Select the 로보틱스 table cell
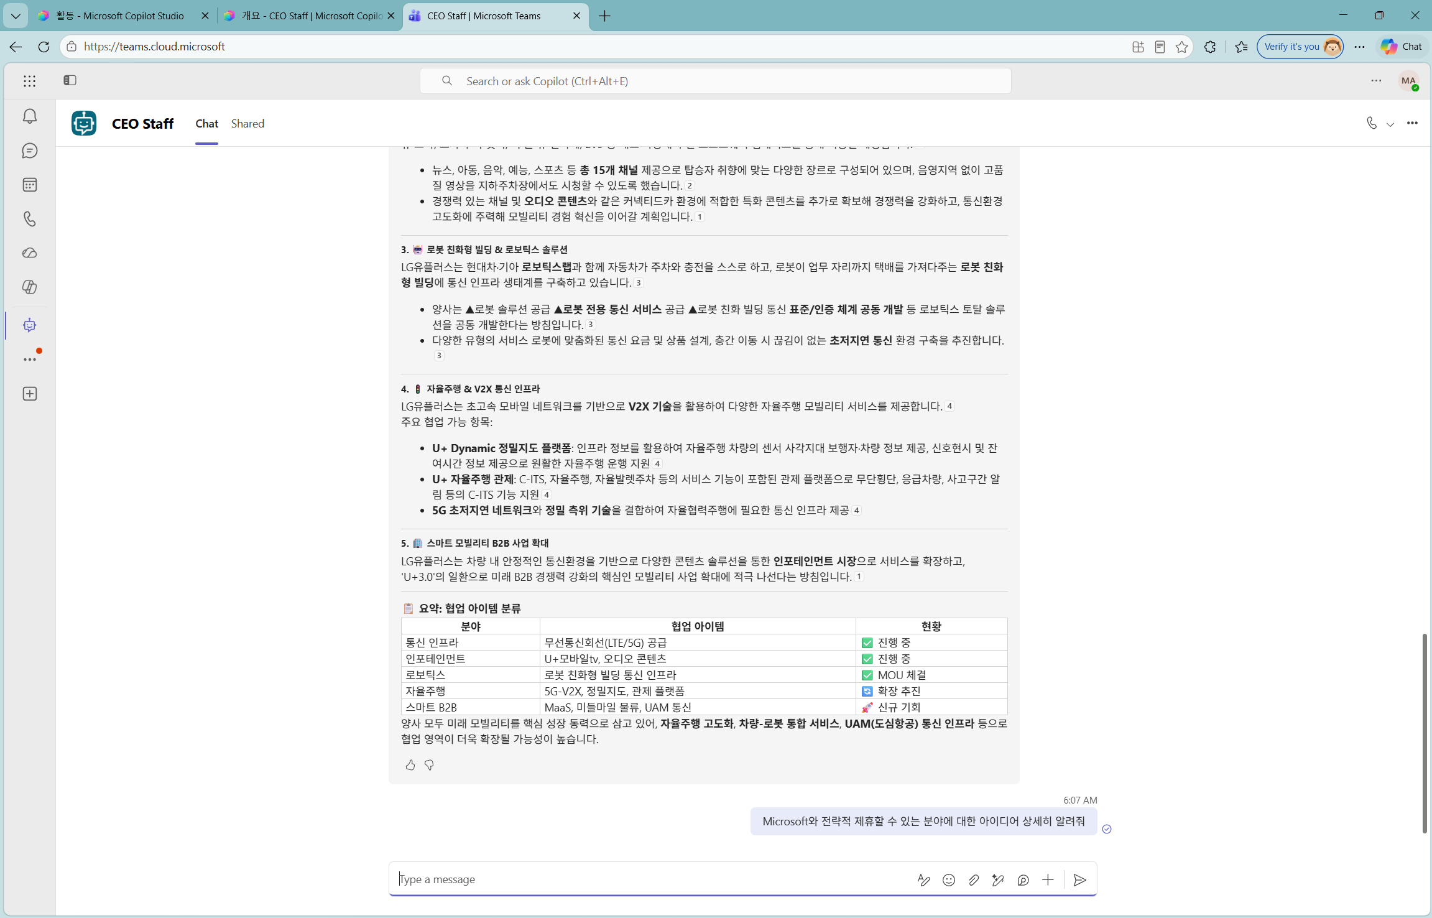Screen dimensions: 1432x918 471,675
